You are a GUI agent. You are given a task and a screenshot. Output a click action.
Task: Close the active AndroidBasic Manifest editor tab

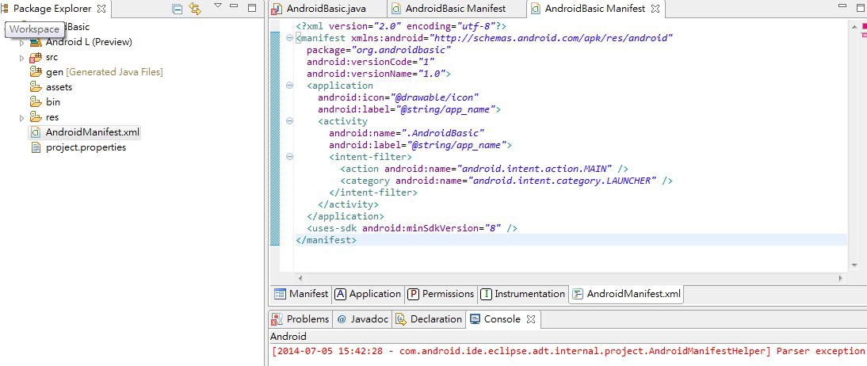click(655, 10)
